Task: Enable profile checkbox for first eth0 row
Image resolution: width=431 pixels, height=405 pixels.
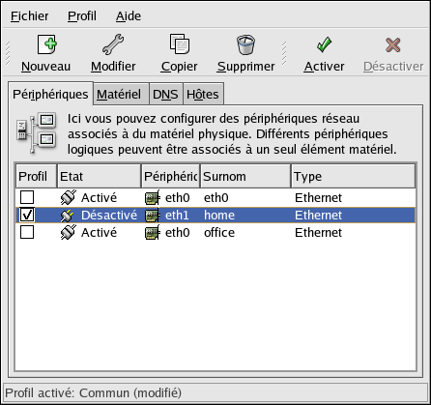Action: [x=27, y=197]
